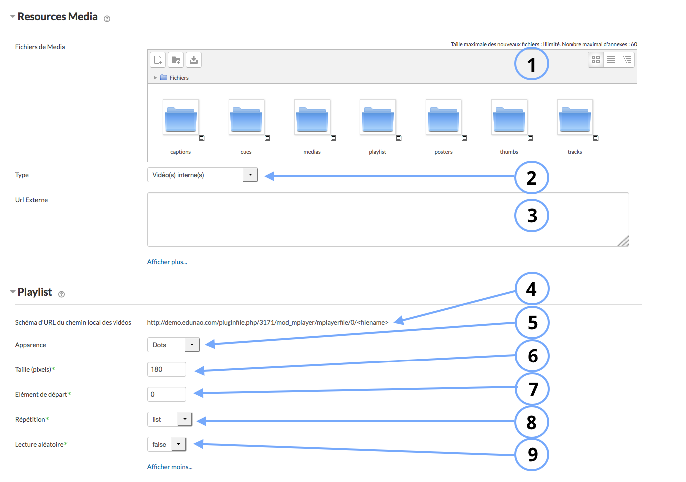The height and width of the screenshot is (482, 686).
Task: Click the create folder icon
Action: (176, 60)
